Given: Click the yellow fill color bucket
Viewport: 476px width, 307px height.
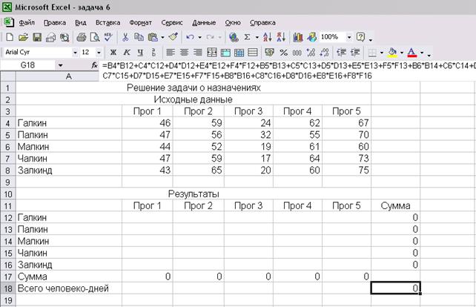Looking at the screenshot, I should pos(393,53).
